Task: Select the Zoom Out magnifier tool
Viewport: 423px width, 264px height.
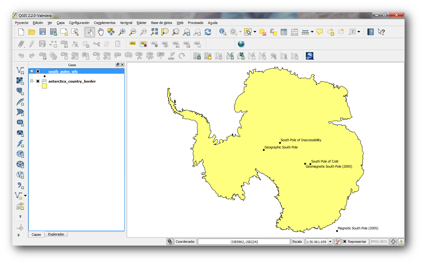Action: [132, 32]
